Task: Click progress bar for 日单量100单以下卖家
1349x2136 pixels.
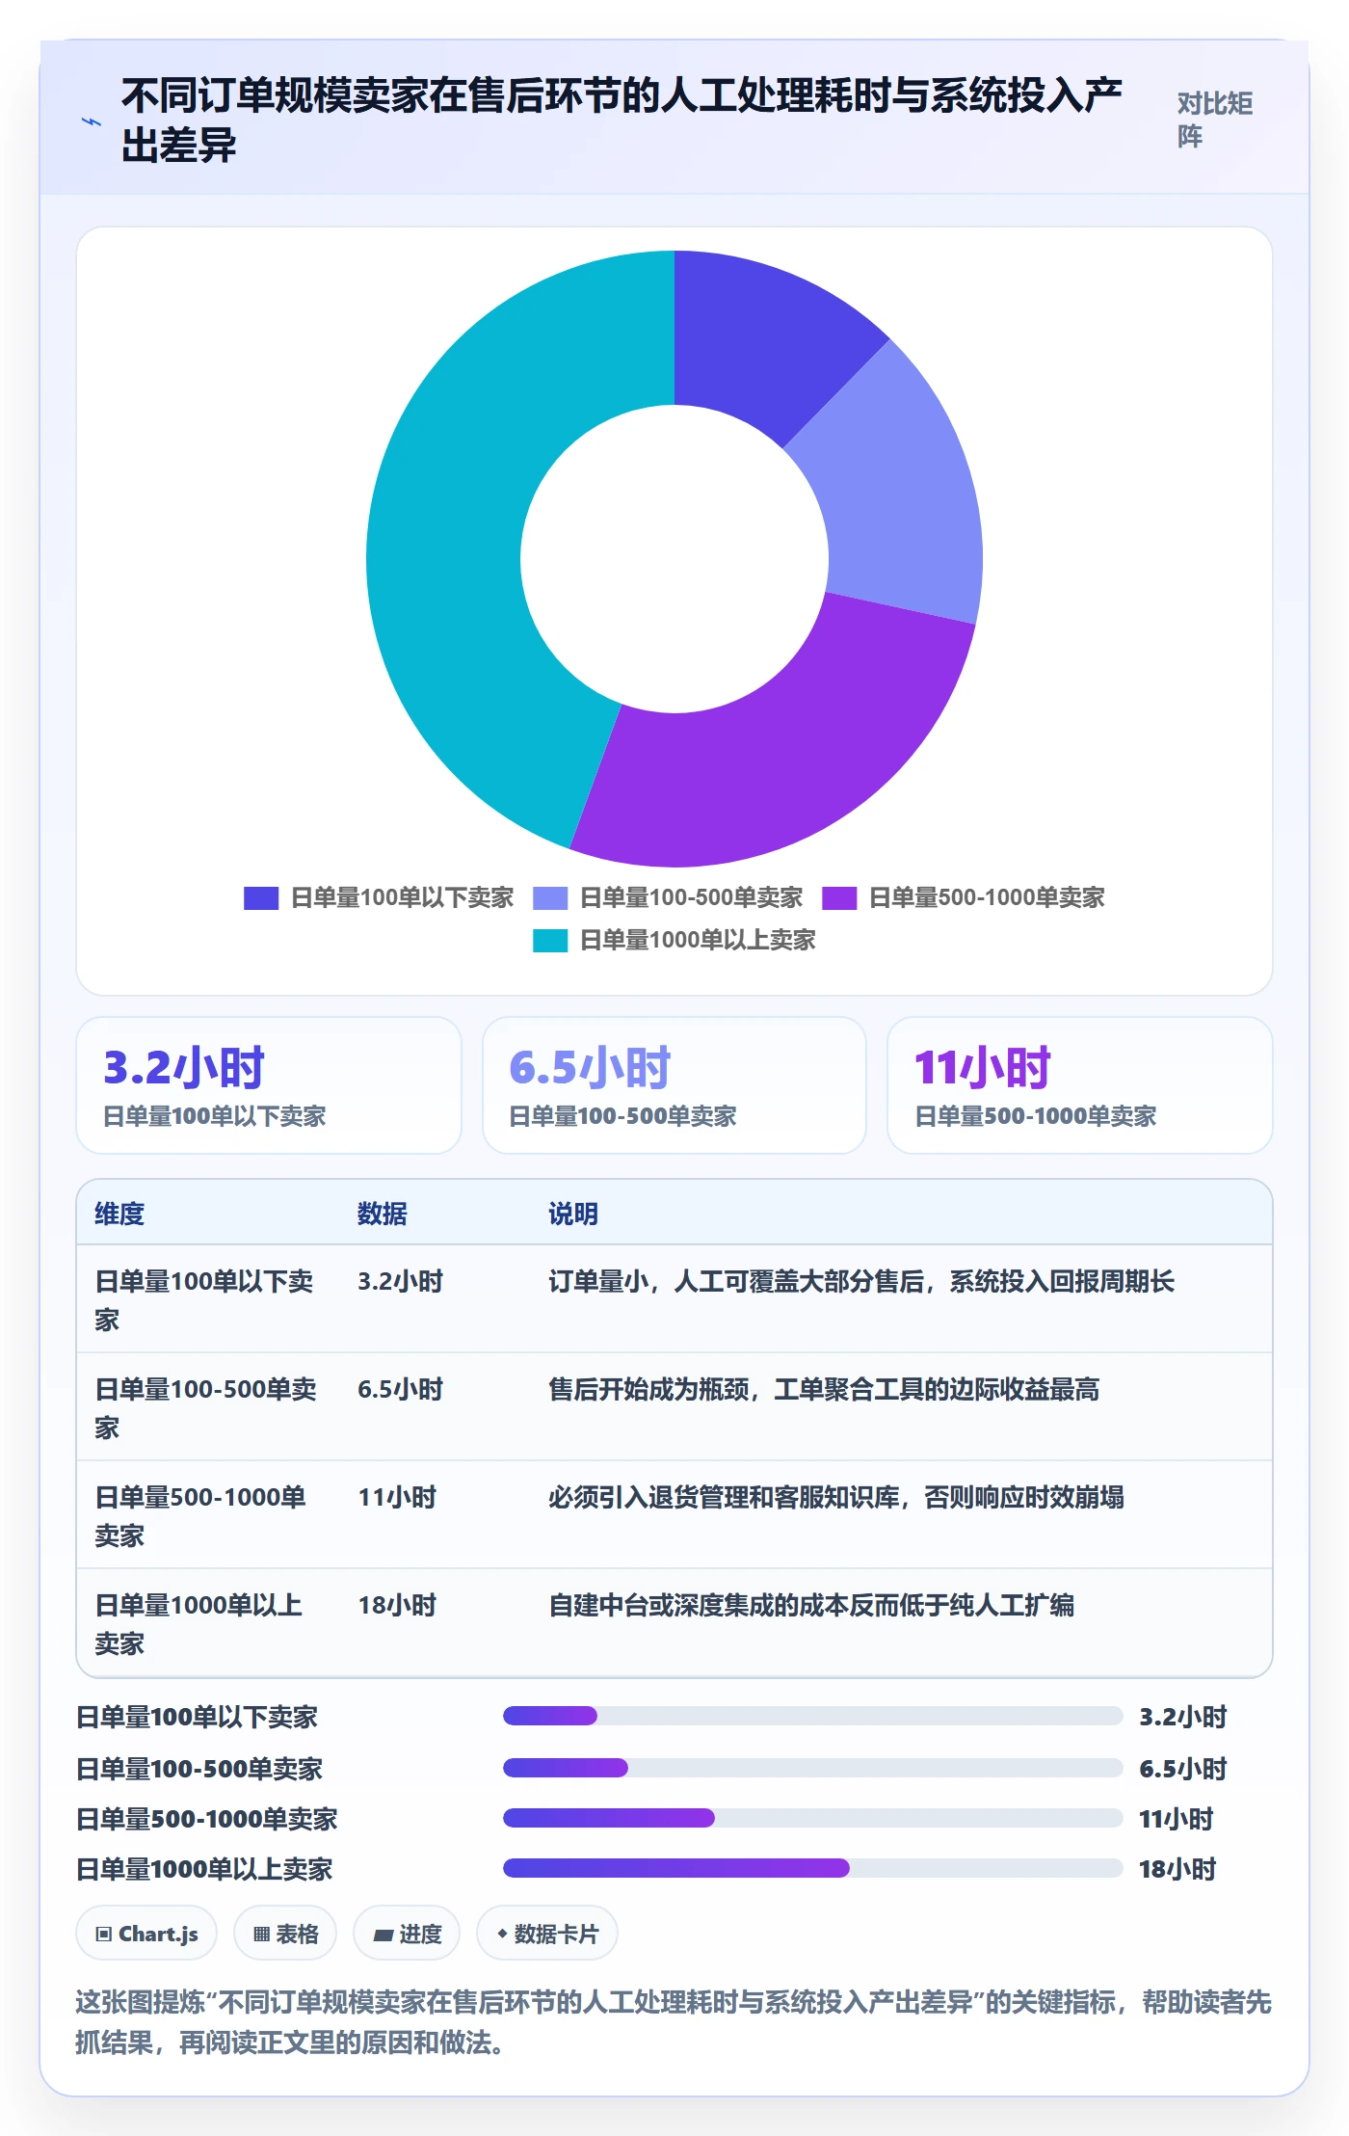Action: [x=812, y=1716]
